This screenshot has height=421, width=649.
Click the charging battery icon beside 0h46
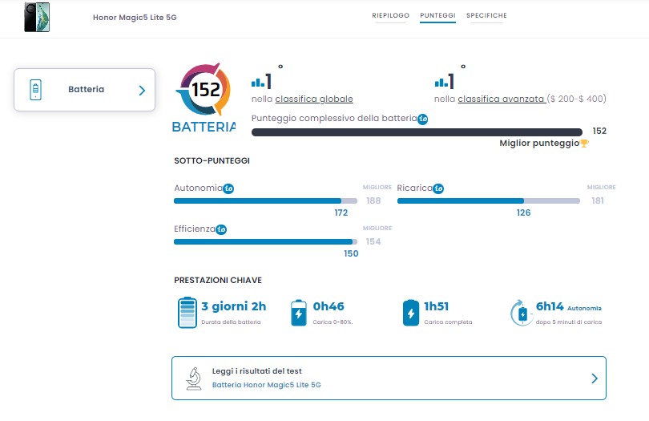298,313
